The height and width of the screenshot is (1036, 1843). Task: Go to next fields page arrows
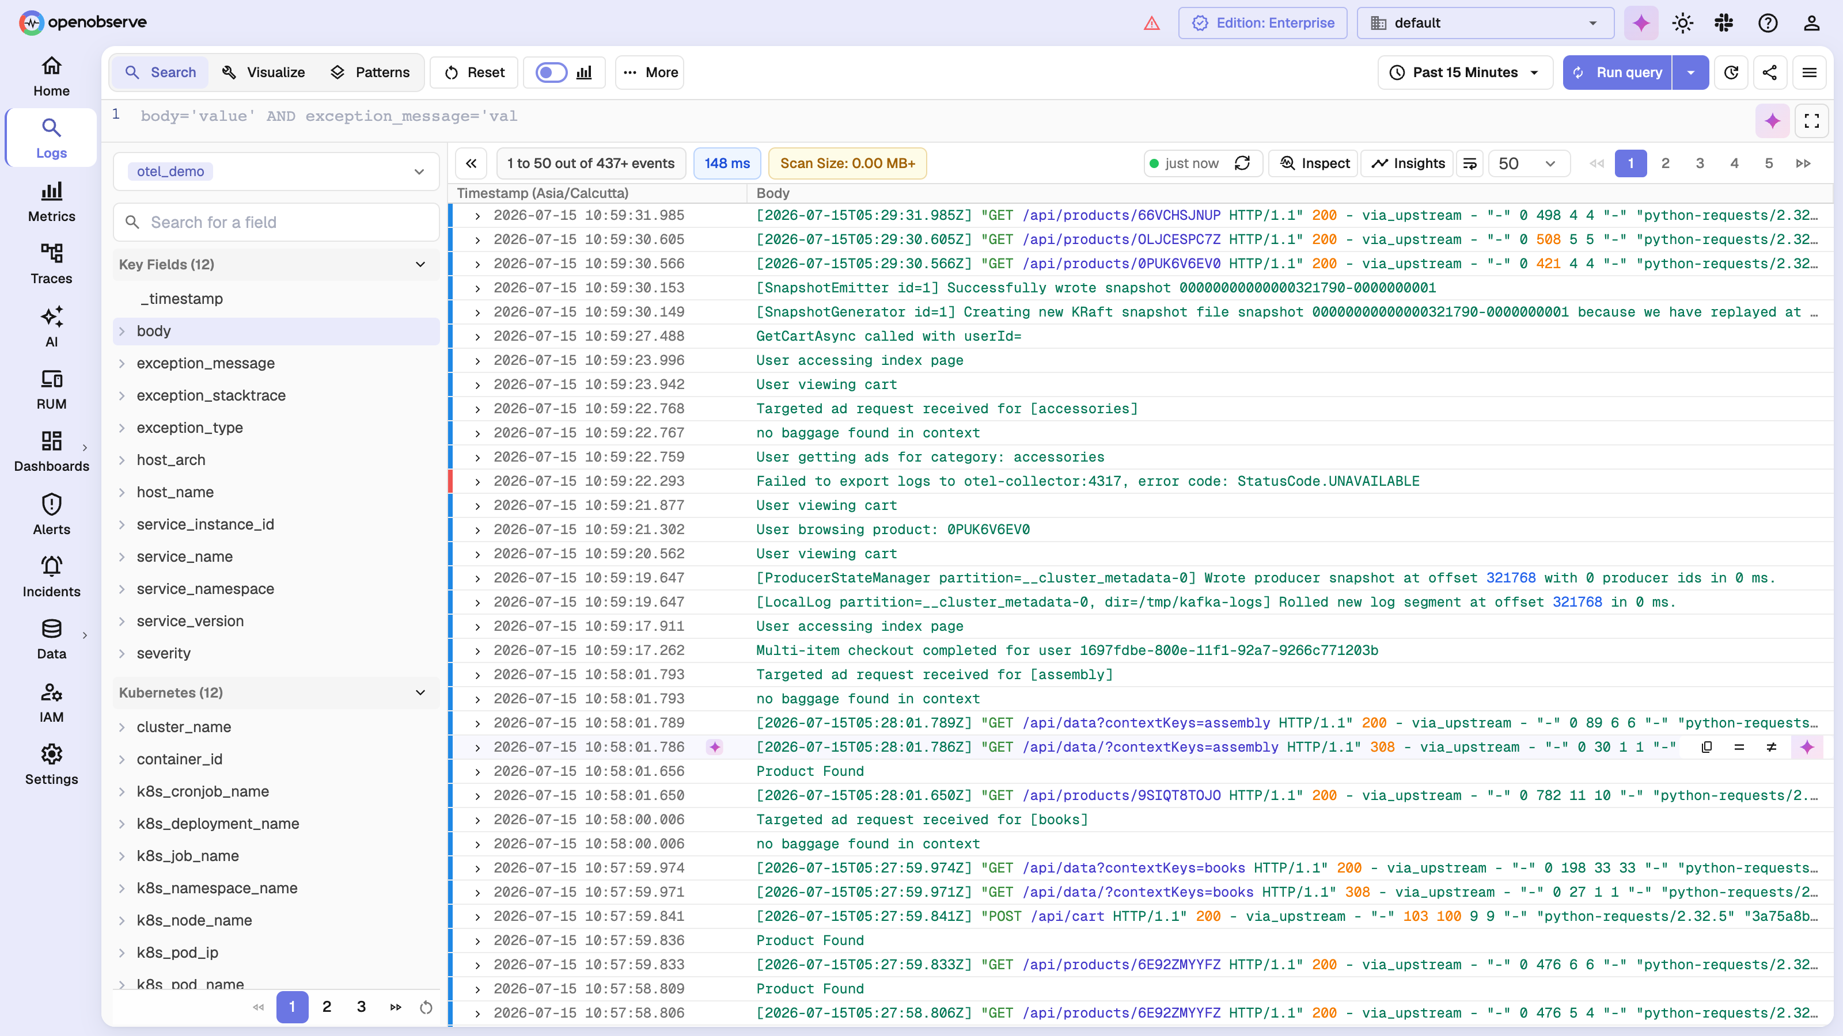pyautogui.click(x=396, y=1007)
